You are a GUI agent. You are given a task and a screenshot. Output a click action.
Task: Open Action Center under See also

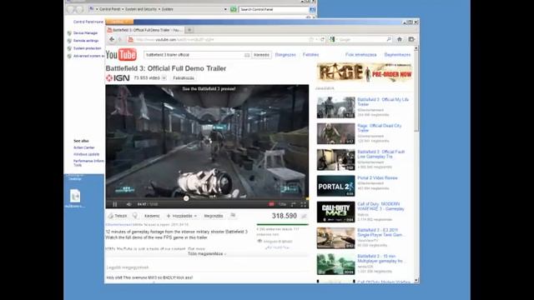coord(83,147)
